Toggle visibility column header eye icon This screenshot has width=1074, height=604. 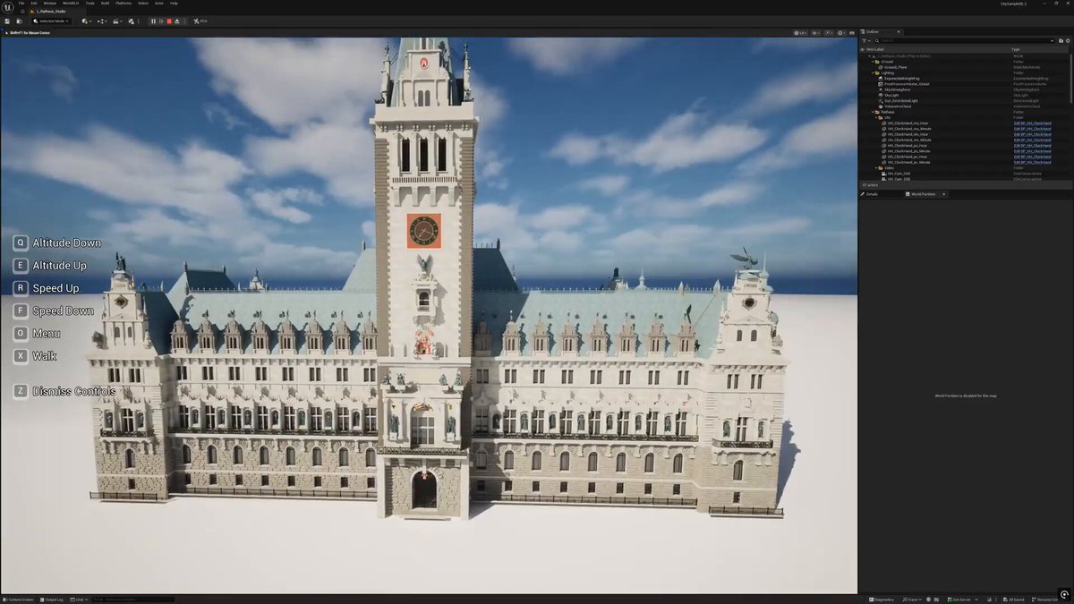(x=863, y=49)
